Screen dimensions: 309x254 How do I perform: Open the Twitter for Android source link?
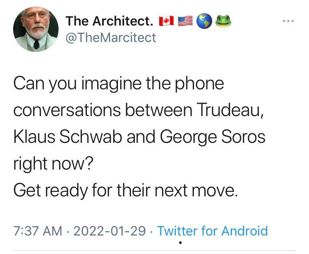(x=212, y=231)
